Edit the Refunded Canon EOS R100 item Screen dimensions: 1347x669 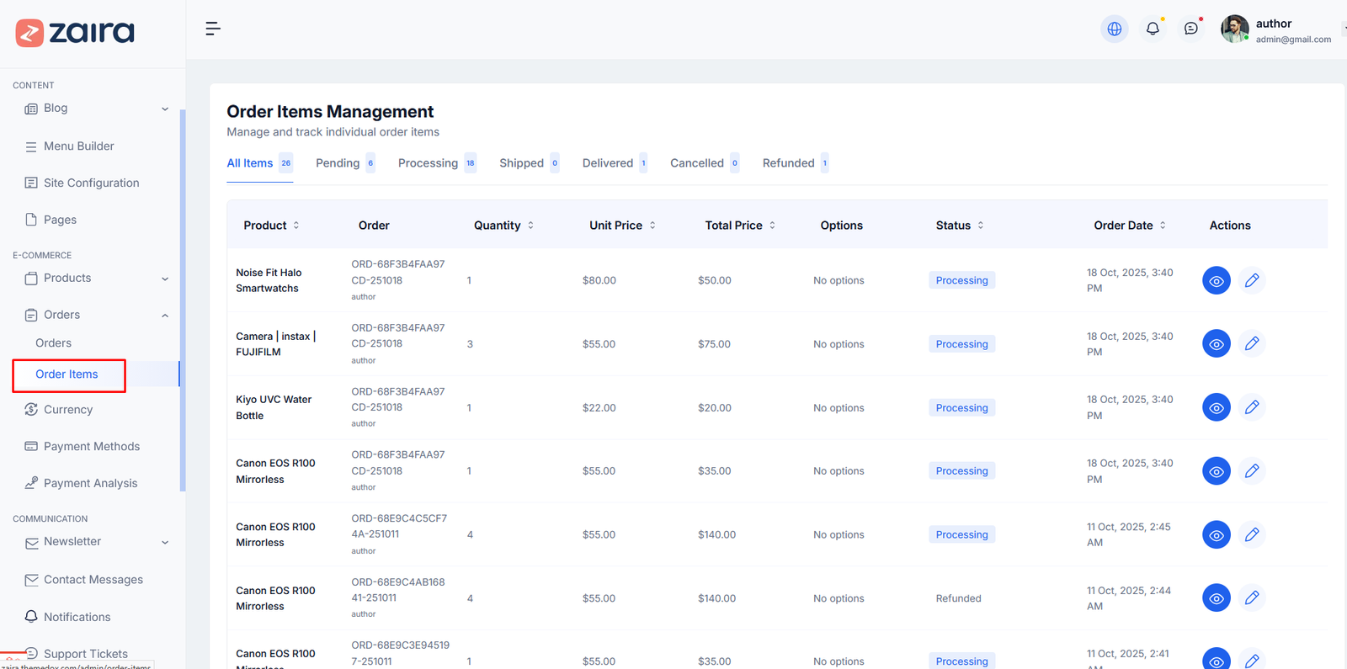tap(1251, 597)
